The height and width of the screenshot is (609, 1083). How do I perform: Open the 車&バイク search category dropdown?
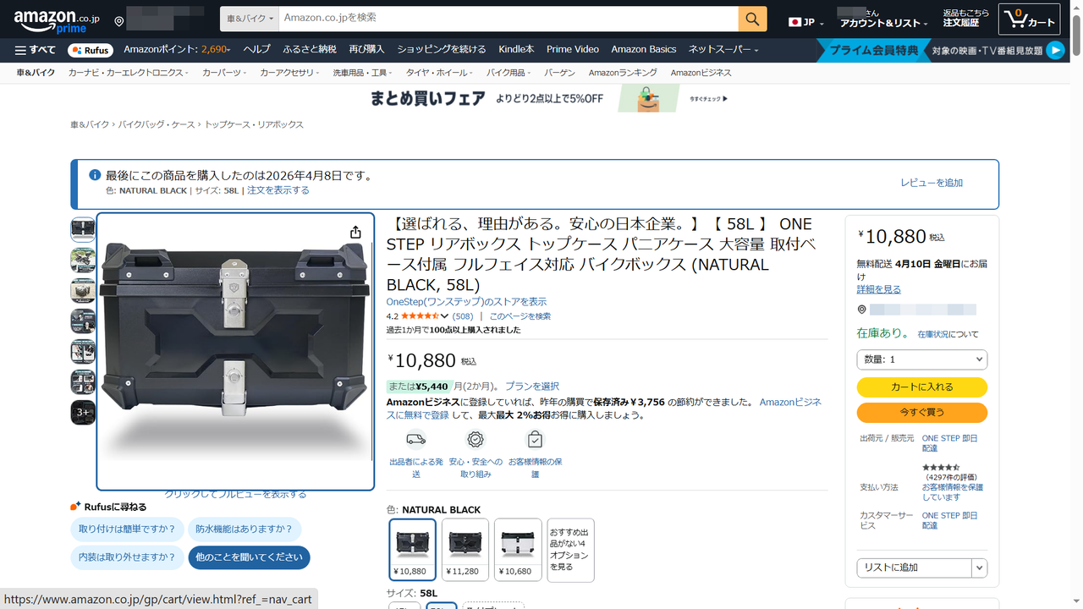tap(250, 19)
